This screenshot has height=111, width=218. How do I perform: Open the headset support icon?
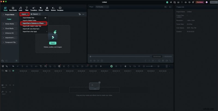[189, 2]
